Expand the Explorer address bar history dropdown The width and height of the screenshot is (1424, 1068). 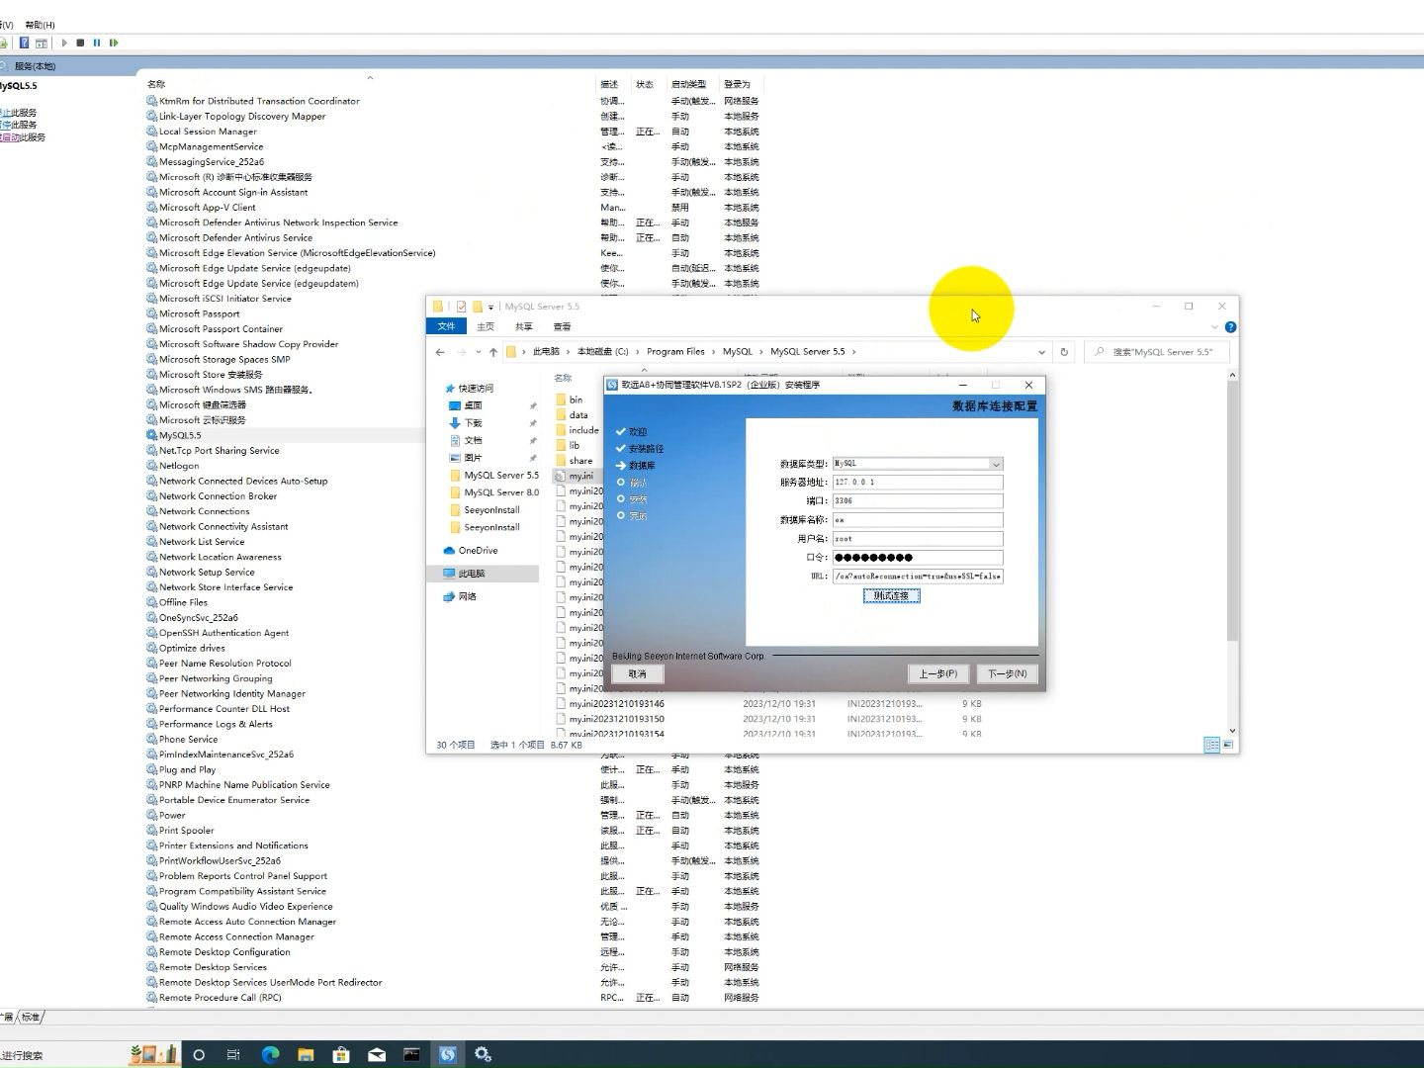(x=1041, y=352)
